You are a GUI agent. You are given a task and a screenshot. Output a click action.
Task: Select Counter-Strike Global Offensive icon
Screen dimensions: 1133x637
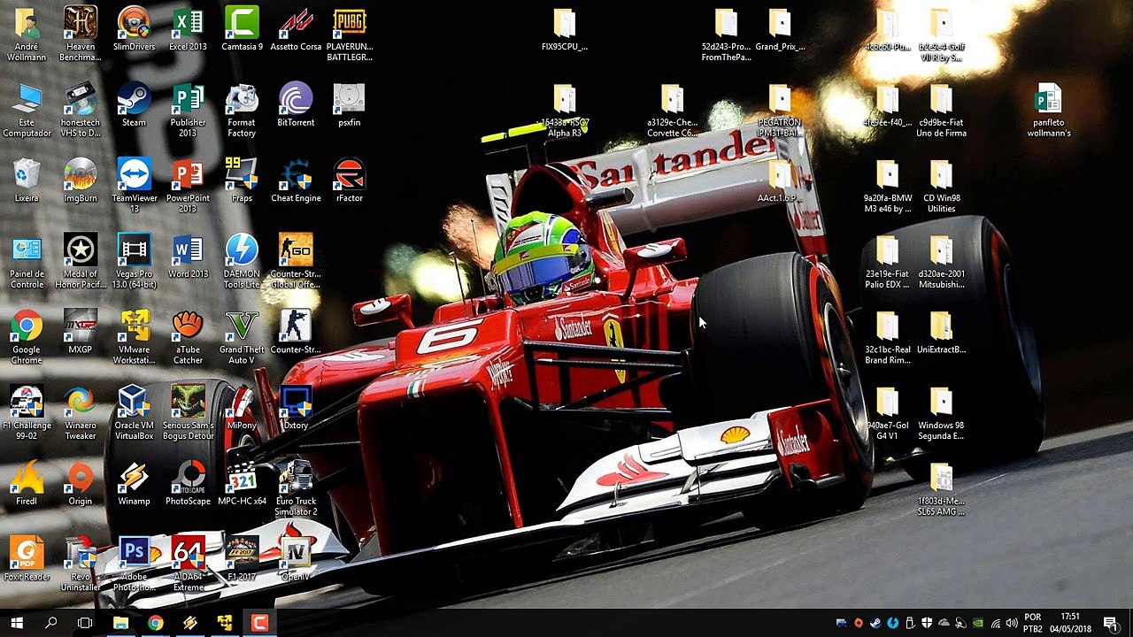pyautogui.click(x=296, y=261)
